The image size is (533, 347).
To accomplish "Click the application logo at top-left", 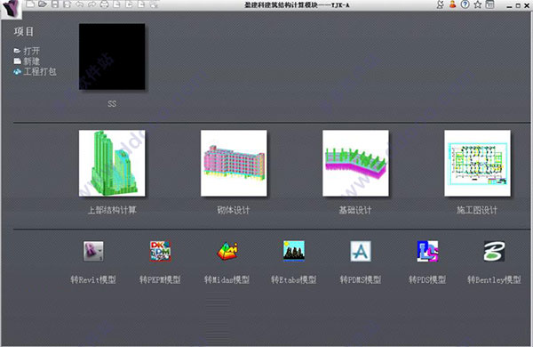I will (12, 9).
